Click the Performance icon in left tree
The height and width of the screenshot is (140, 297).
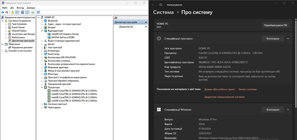coord(10,37)
